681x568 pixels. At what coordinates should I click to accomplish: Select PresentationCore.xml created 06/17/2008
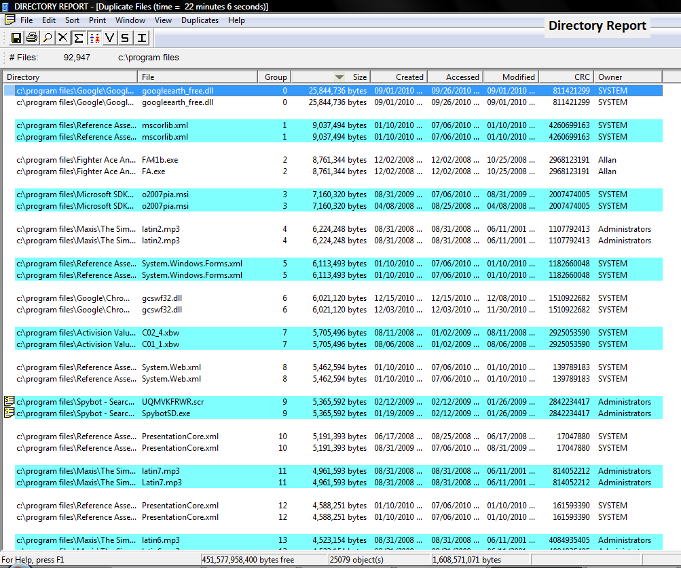click(339, 437)
